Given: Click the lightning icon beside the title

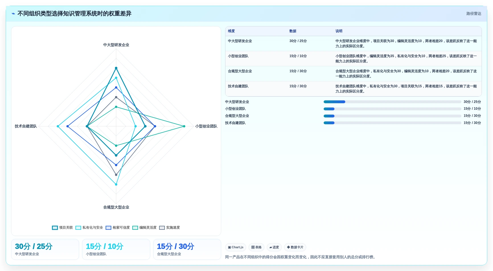Looking at the screenshot, I should [13, 14].
